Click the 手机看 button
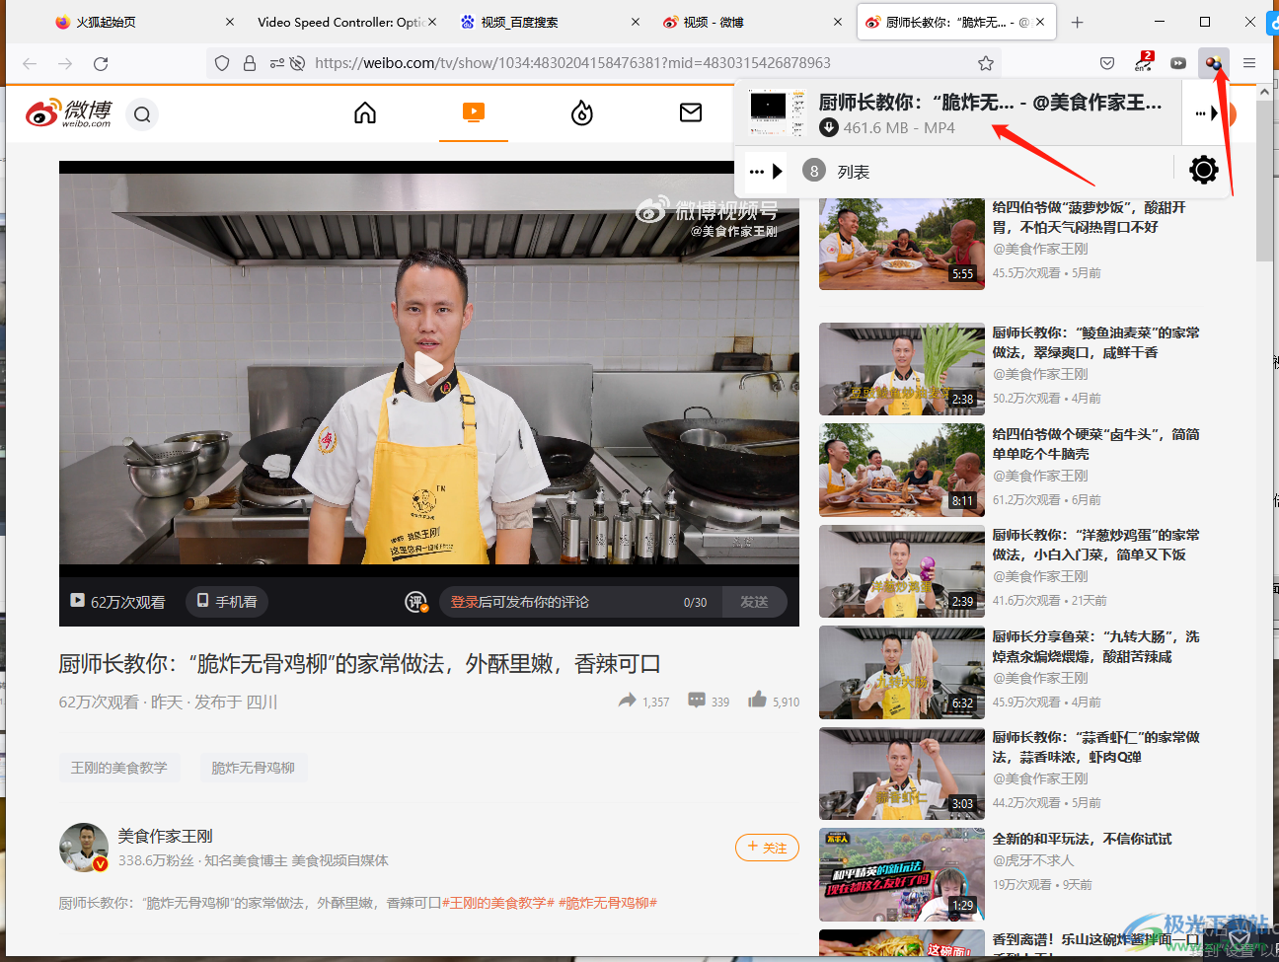 (227, 601)
